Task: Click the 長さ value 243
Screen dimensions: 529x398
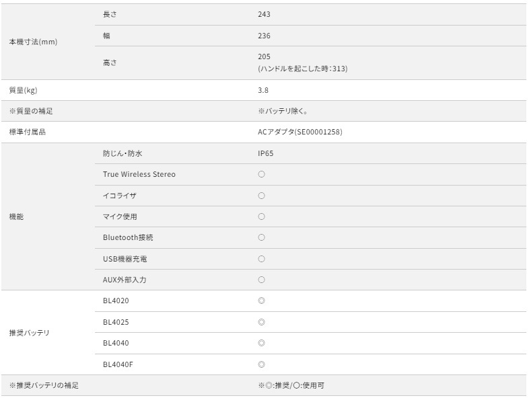Action: point(264,14)
